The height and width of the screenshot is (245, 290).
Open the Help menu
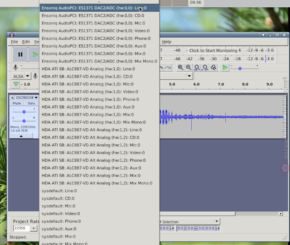[x=167, y=42]
